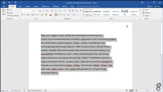
Task: Decrease paragraph indent
Action: click(x=70, y=11)
